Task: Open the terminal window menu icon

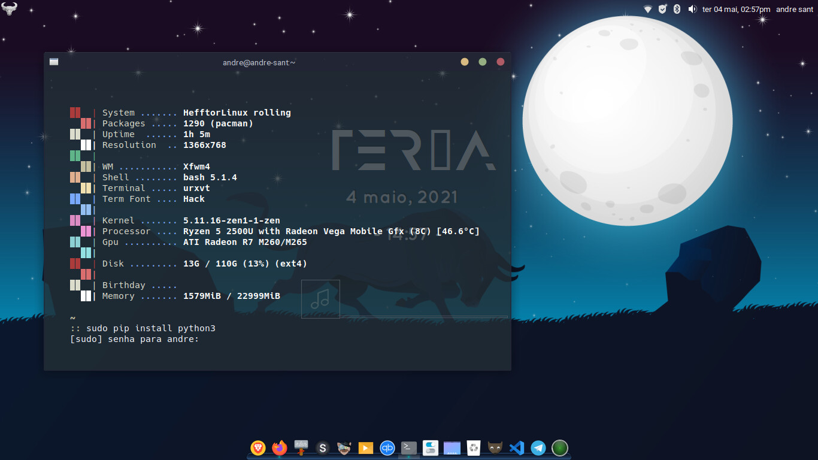Action: [x=54, y=62]
